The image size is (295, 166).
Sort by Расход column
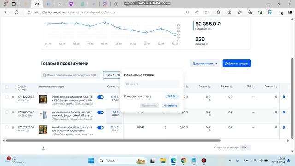(x=226, y=86)
